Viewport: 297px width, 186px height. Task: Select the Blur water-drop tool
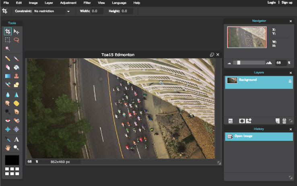point(8,95)
